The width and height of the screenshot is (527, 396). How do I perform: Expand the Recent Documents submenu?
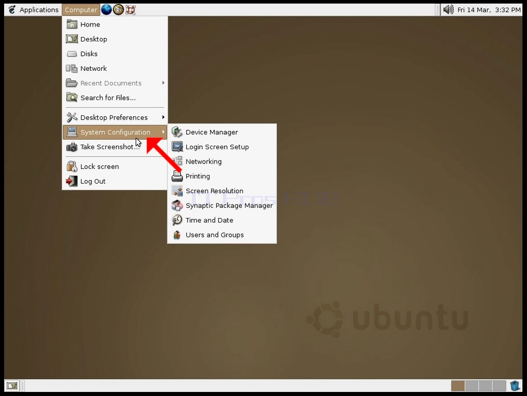tap(115, 83)
